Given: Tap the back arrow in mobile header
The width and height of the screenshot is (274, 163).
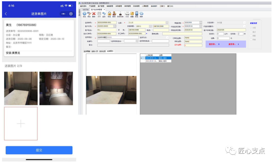Looking at the screenshot, I should coord(6,14).
